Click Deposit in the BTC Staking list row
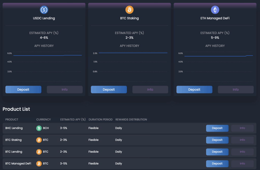This screenshot has width=260, height=170. 217,140
